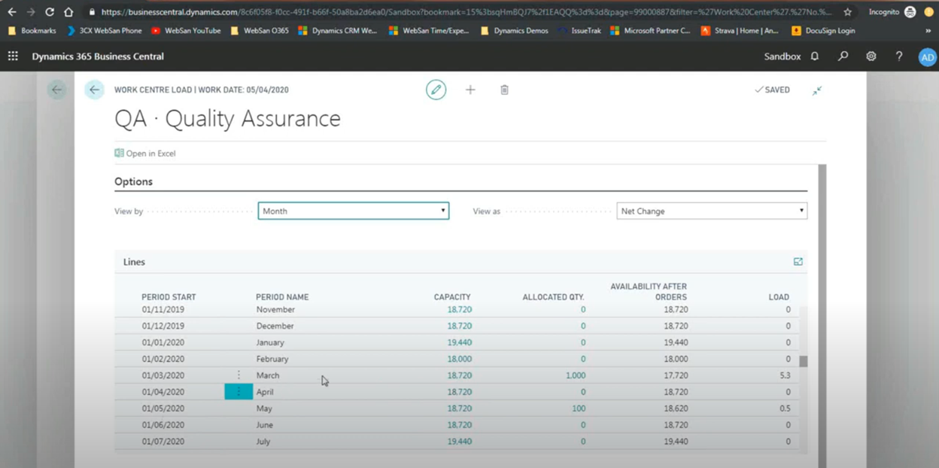Click March availability 17,720 cell
The height and width of the screenshot is (468, 939).
(x=675, y=375)
